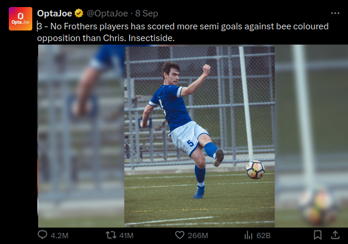Click the 41M repost count
The image size is (348, 244).
[x=126, y=235]
